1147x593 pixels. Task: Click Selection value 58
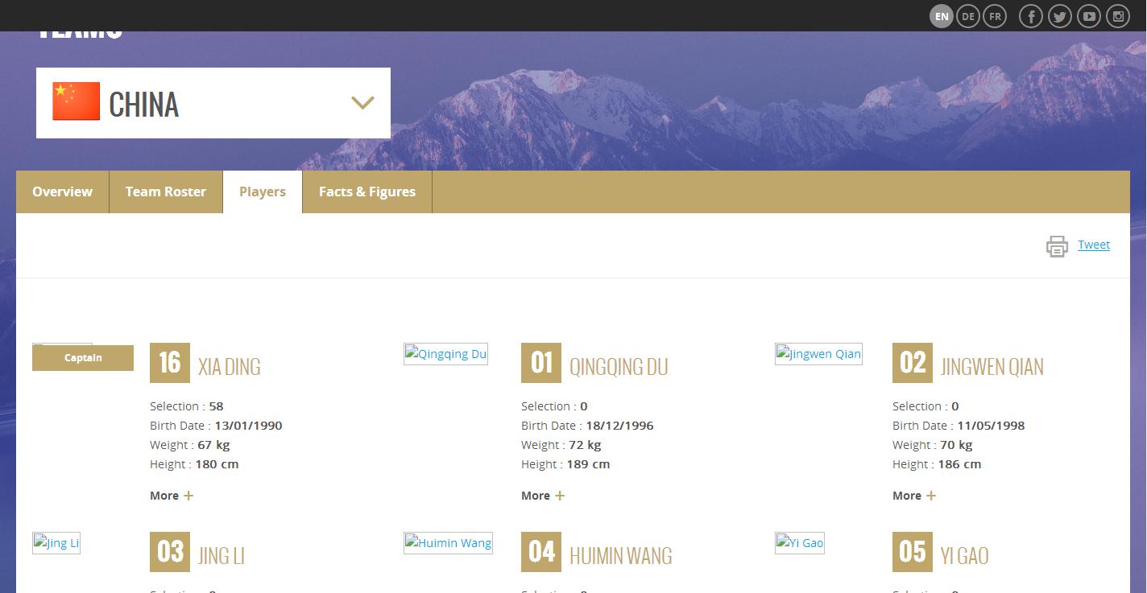click(x=216, y=406)
